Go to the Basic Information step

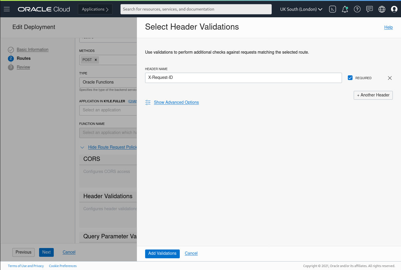pos(33,50)
